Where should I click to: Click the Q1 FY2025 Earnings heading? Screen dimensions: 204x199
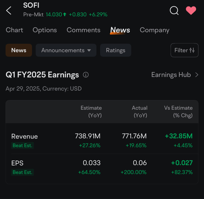coord(42,75)
